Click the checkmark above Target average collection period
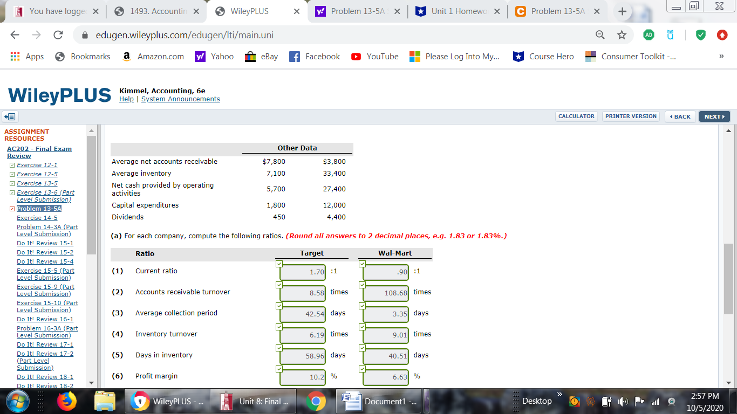Image resolution: width=737 pixels, height=414 pixels. tap(279, 305)
